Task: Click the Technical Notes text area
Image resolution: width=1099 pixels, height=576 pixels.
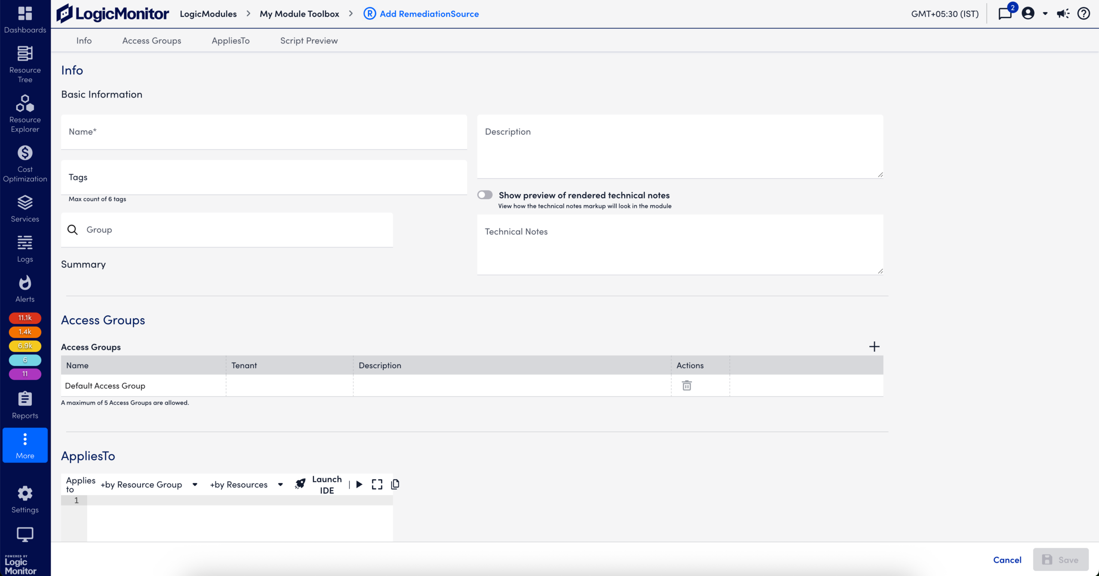Action: pyautogui.click(x=680, y=244)
